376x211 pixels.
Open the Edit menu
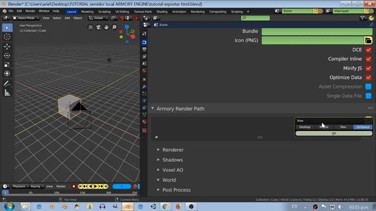point(19,11)
